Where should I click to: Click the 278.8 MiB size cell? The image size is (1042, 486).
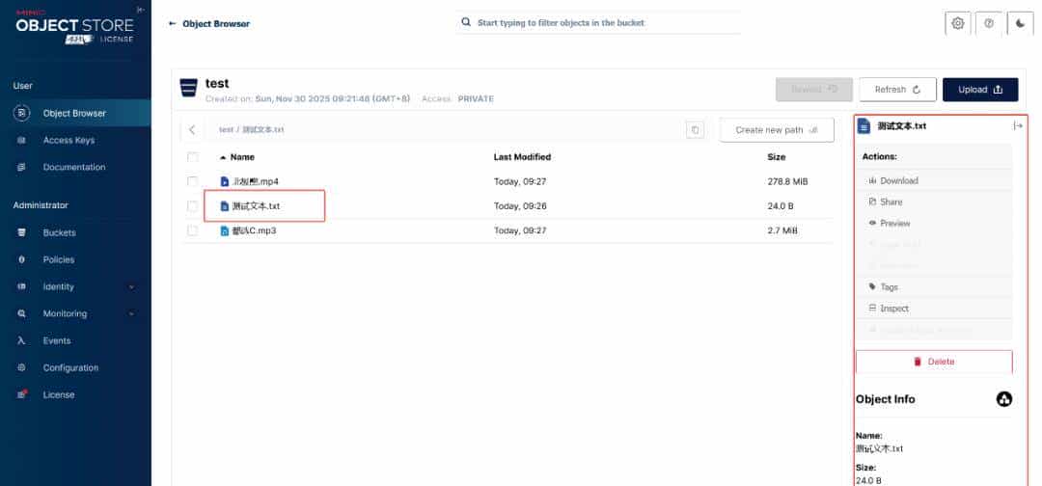tap(787, 181)
